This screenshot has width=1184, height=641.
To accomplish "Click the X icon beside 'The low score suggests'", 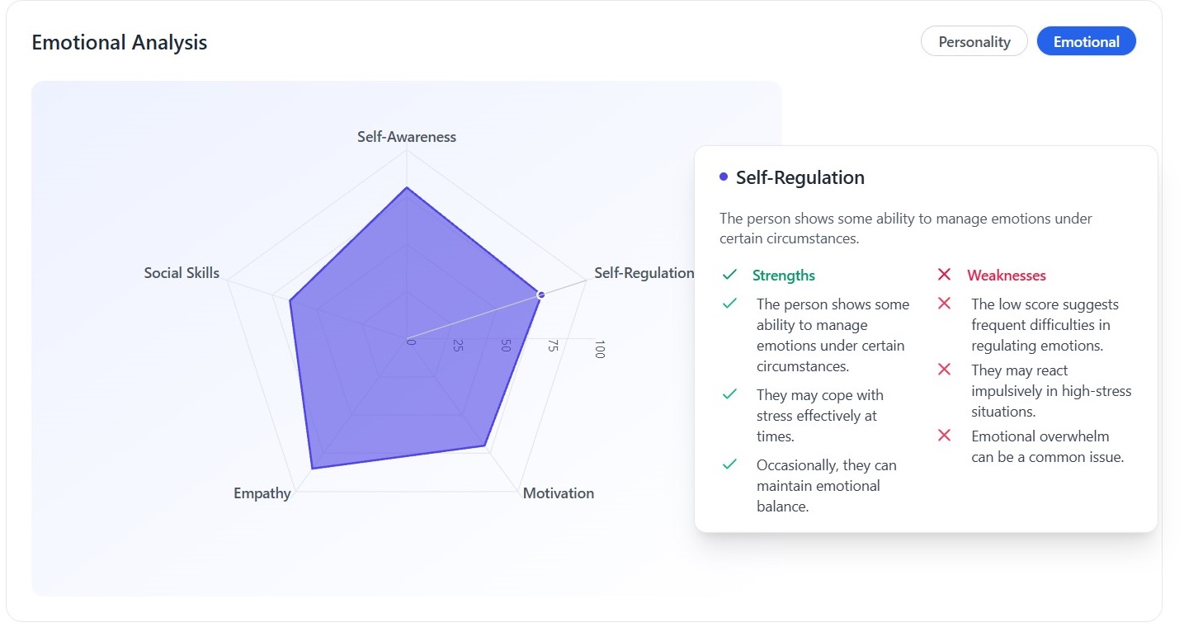I will [x=945, y=304].
